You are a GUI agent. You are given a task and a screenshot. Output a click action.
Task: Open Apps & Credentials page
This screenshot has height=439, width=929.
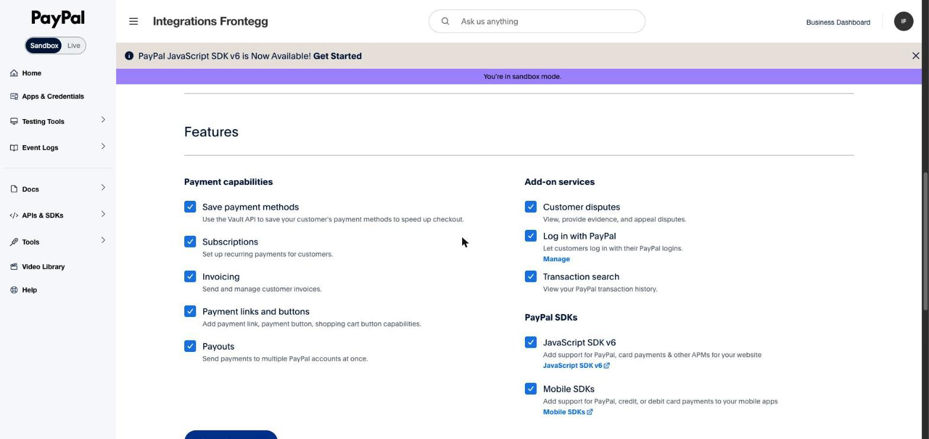pos(53,97)
